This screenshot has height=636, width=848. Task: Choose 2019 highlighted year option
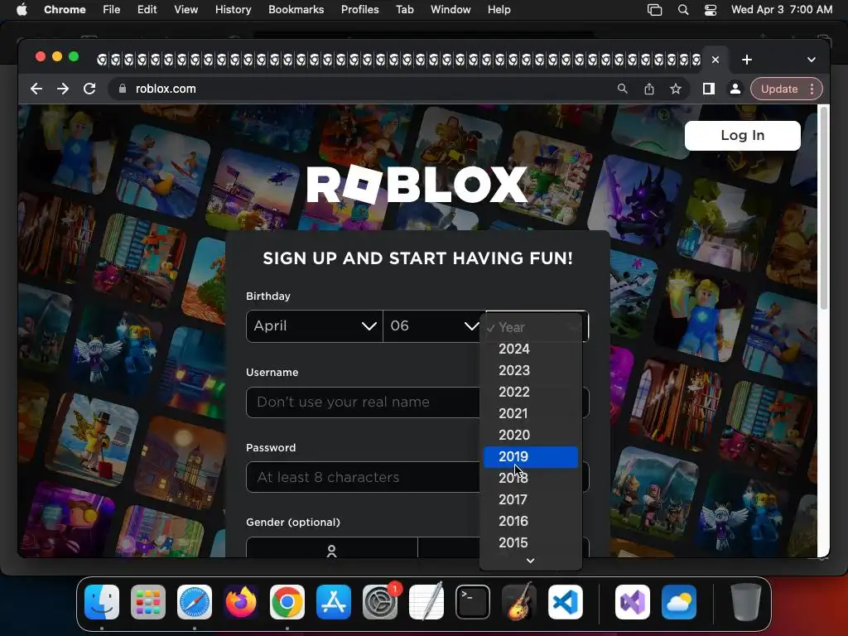(531, 457)
